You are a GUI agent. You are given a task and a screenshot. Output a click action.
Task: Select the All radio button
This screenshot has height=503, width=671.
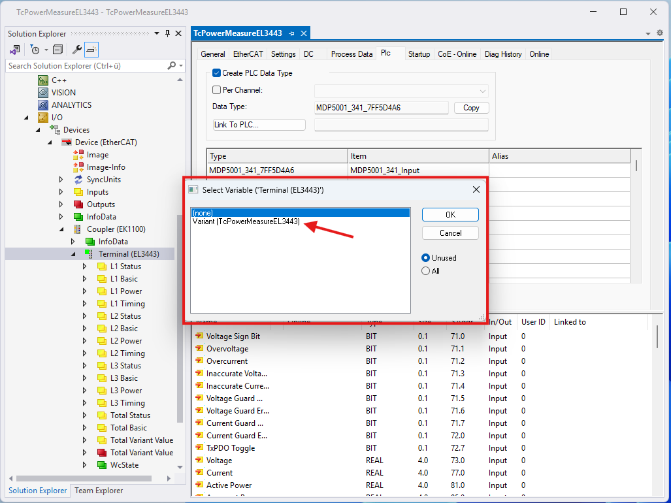(x=426, y=271)
